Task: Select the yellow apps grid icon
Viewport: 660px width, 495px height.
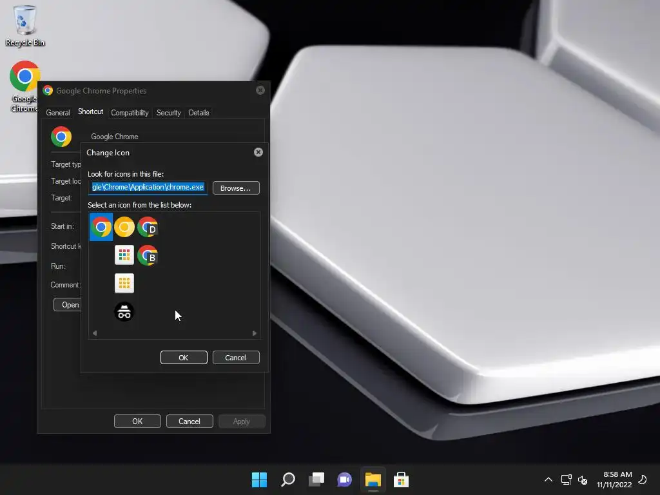Action: (124, 284)
